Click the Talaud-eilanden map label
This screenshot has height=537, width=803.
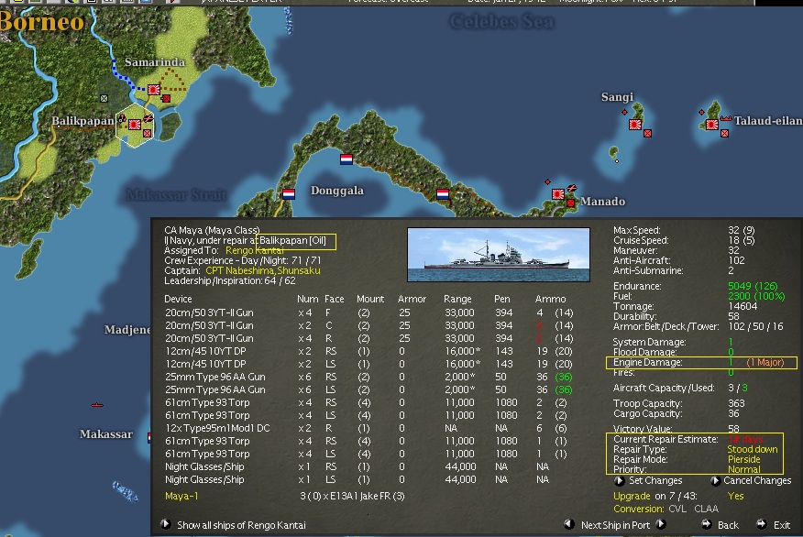(768, 121)
